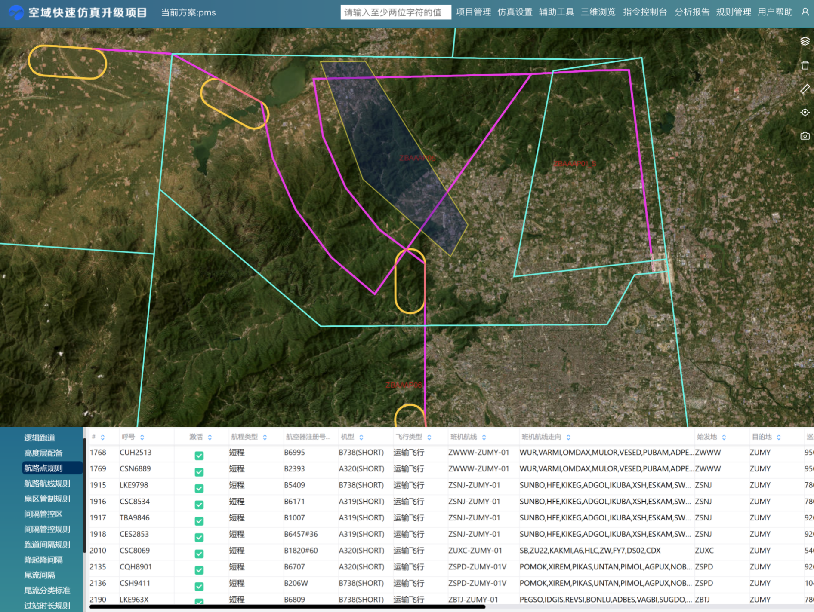
Task: Open the 项目管理 menu
Action: [473, 12]
